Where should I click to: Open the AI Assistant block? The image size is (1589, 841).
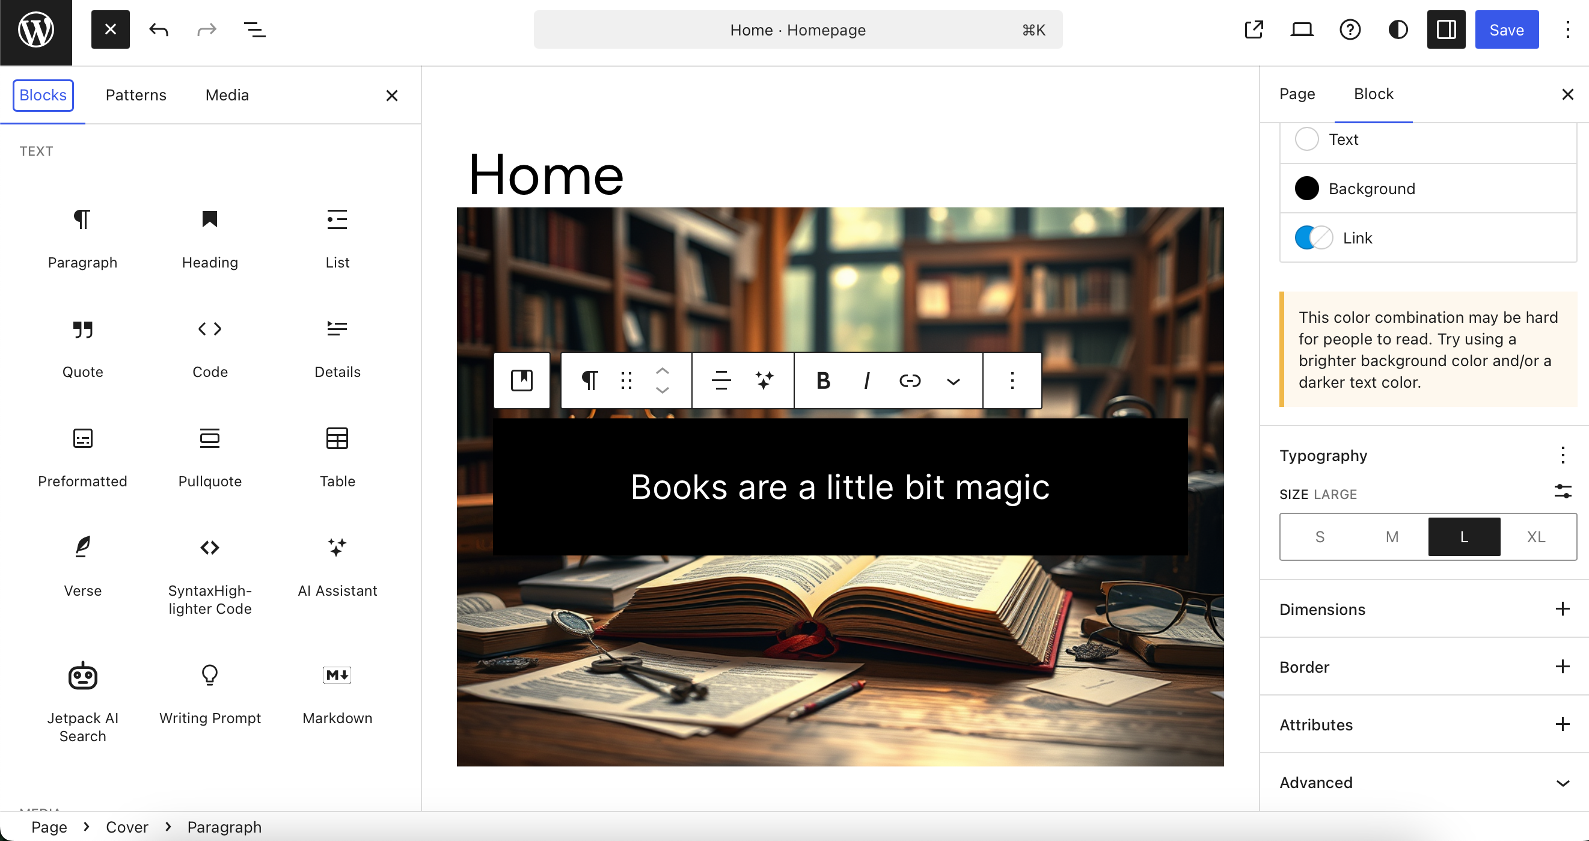coord(337,567)
